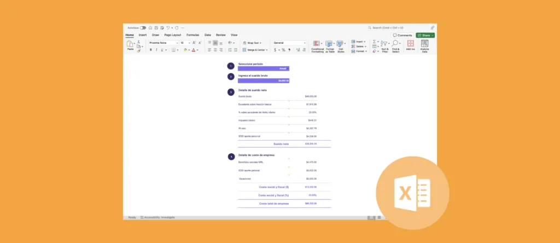Open the Page Layout tab

coord(172,35)
